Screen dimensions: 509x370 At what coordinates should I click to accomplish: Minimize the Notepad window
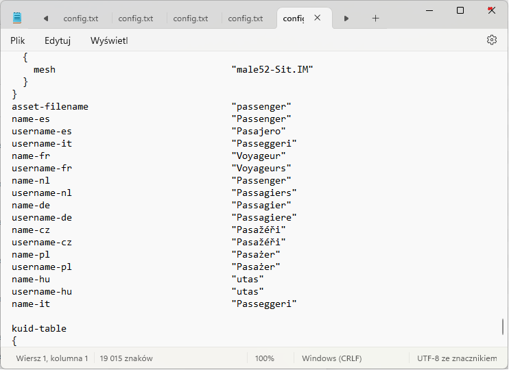point(429,10)
